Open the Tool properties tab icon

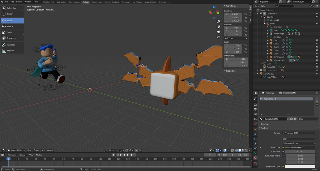255,99
